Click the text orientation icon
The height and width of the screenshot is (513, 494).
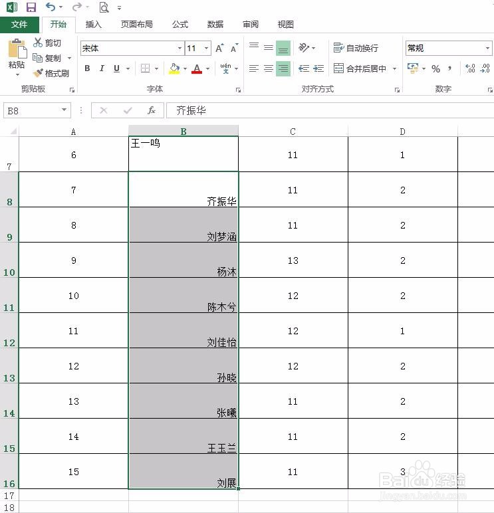303,48
